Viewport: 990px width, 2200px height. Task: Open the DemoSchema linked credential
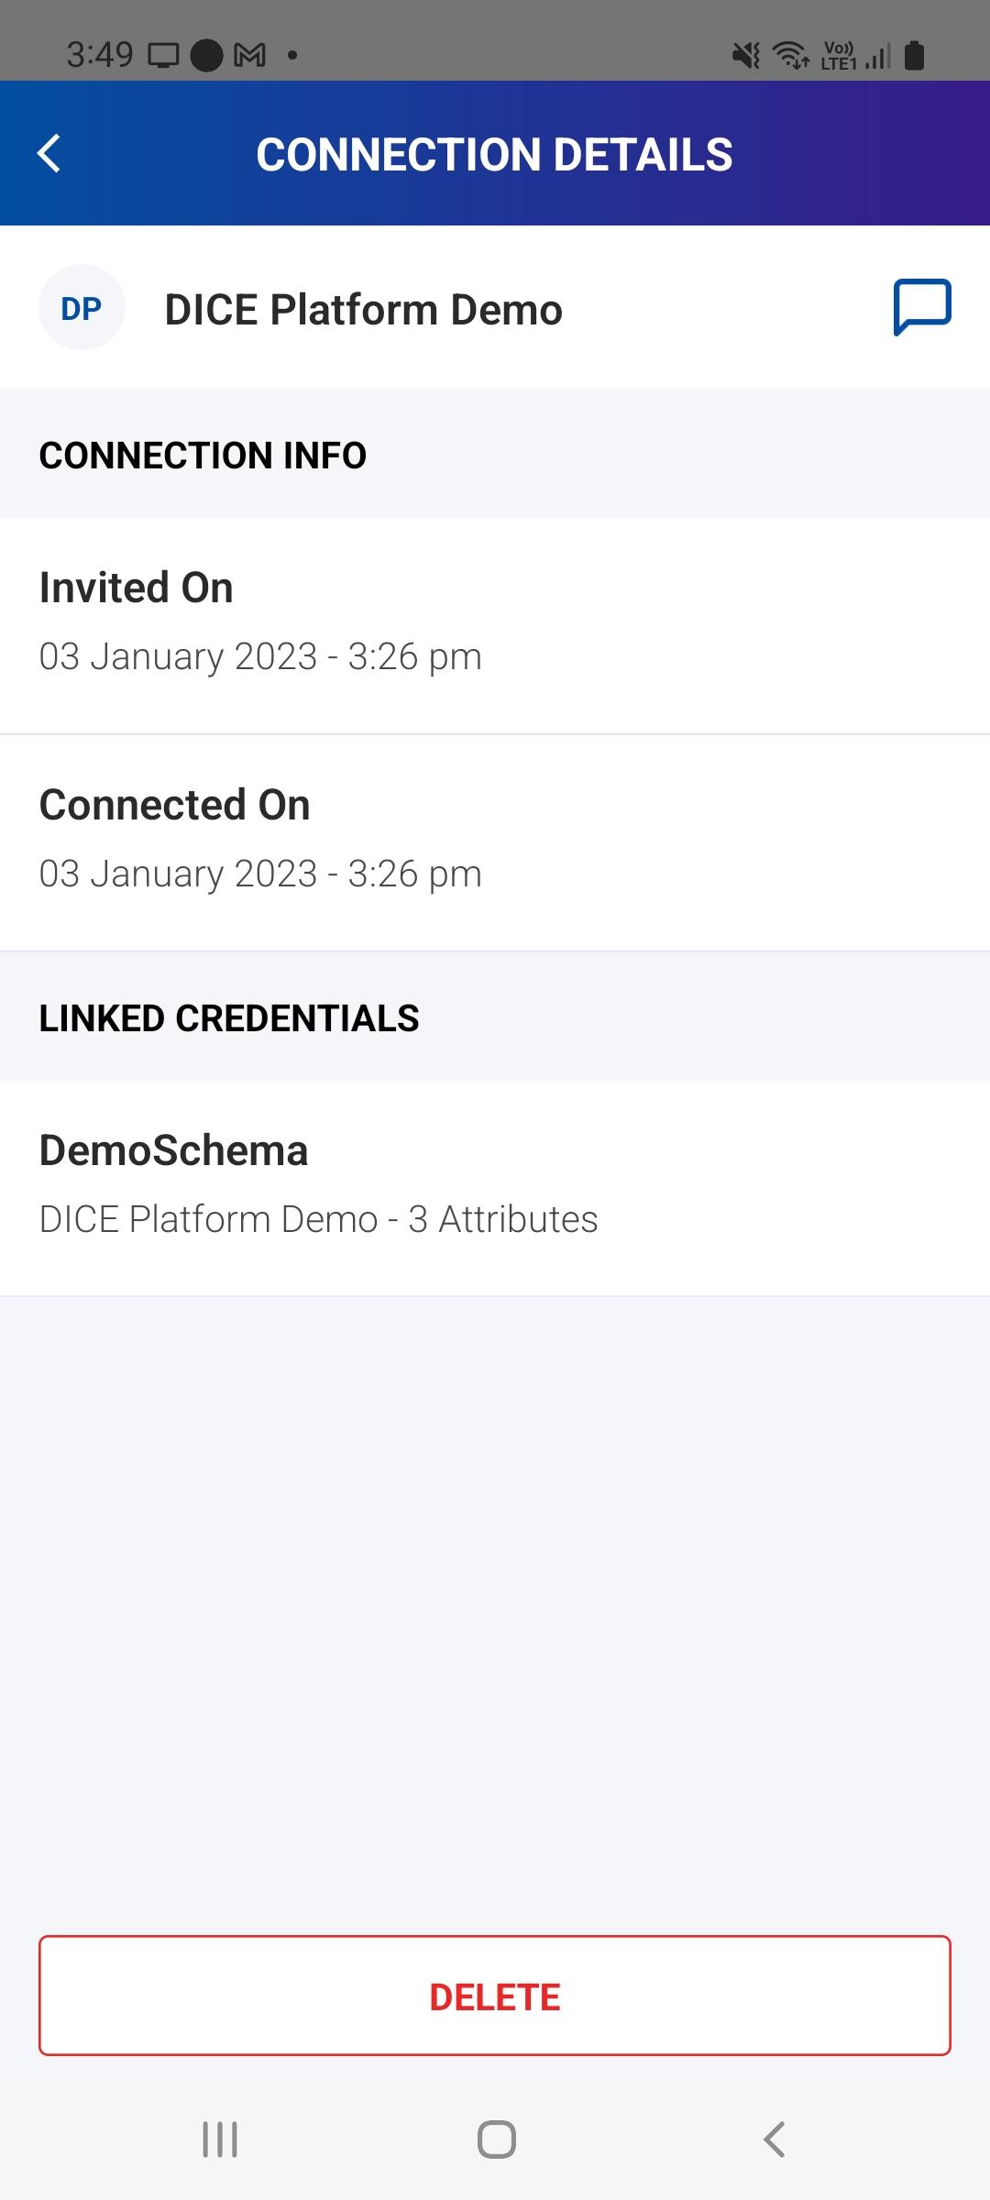pyautogui.click(x=495, y=1187)
